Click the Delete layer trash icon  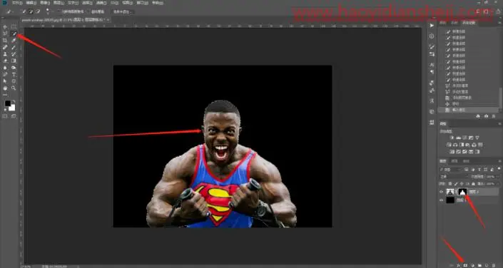pos(494,265)
